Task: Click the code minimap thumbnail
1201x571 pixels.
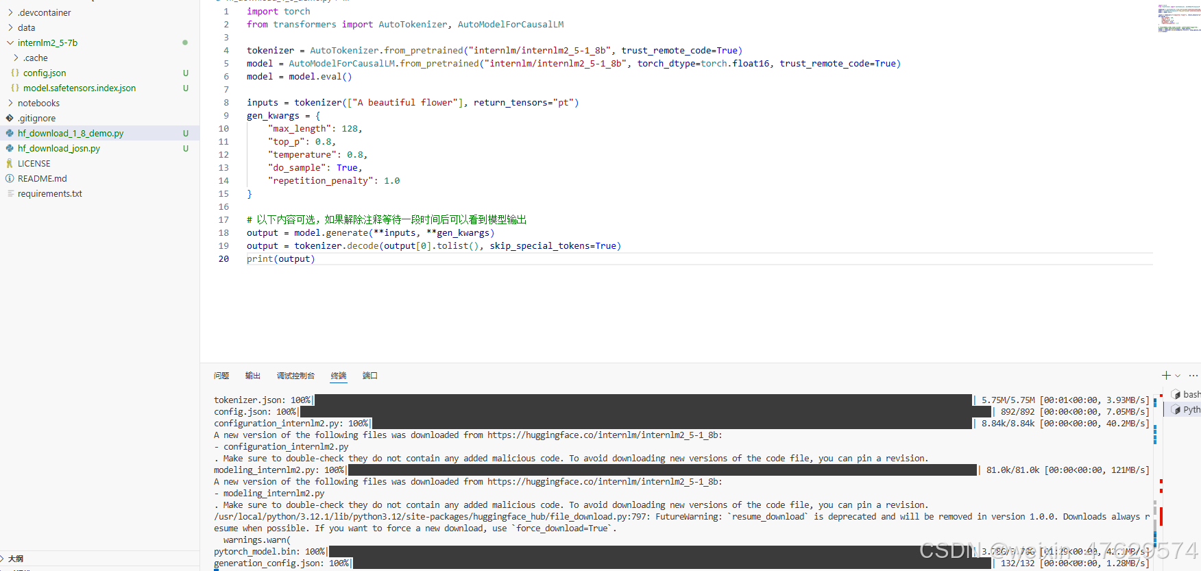Action: (x=1178, y=19)
